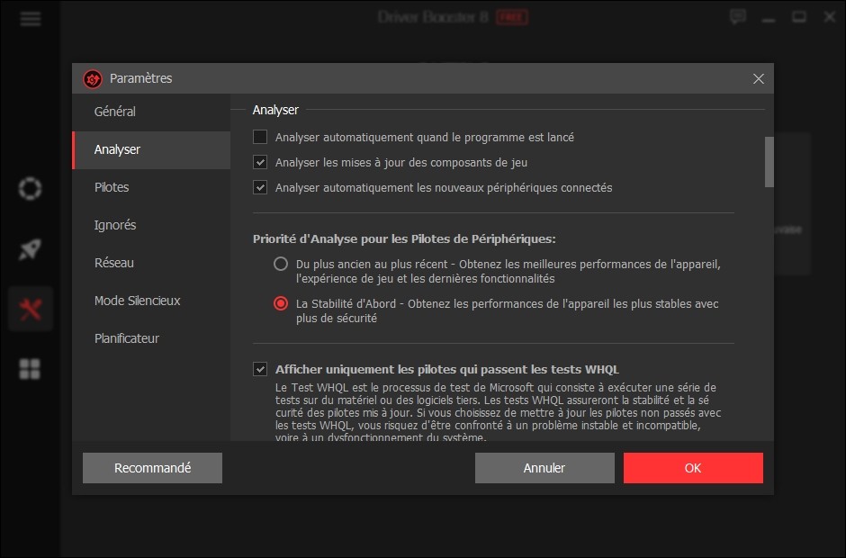Screen dimensions: 846x558
Task: Open the Boost rocket icon in sidebar
Action: click(30, 249)
